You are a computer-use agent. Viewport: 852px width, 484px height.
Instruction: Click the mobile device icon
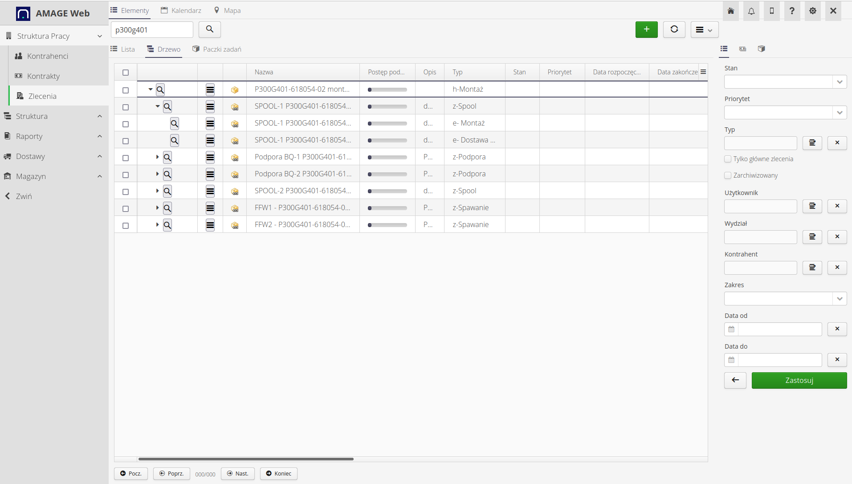[x=772, y=11]
